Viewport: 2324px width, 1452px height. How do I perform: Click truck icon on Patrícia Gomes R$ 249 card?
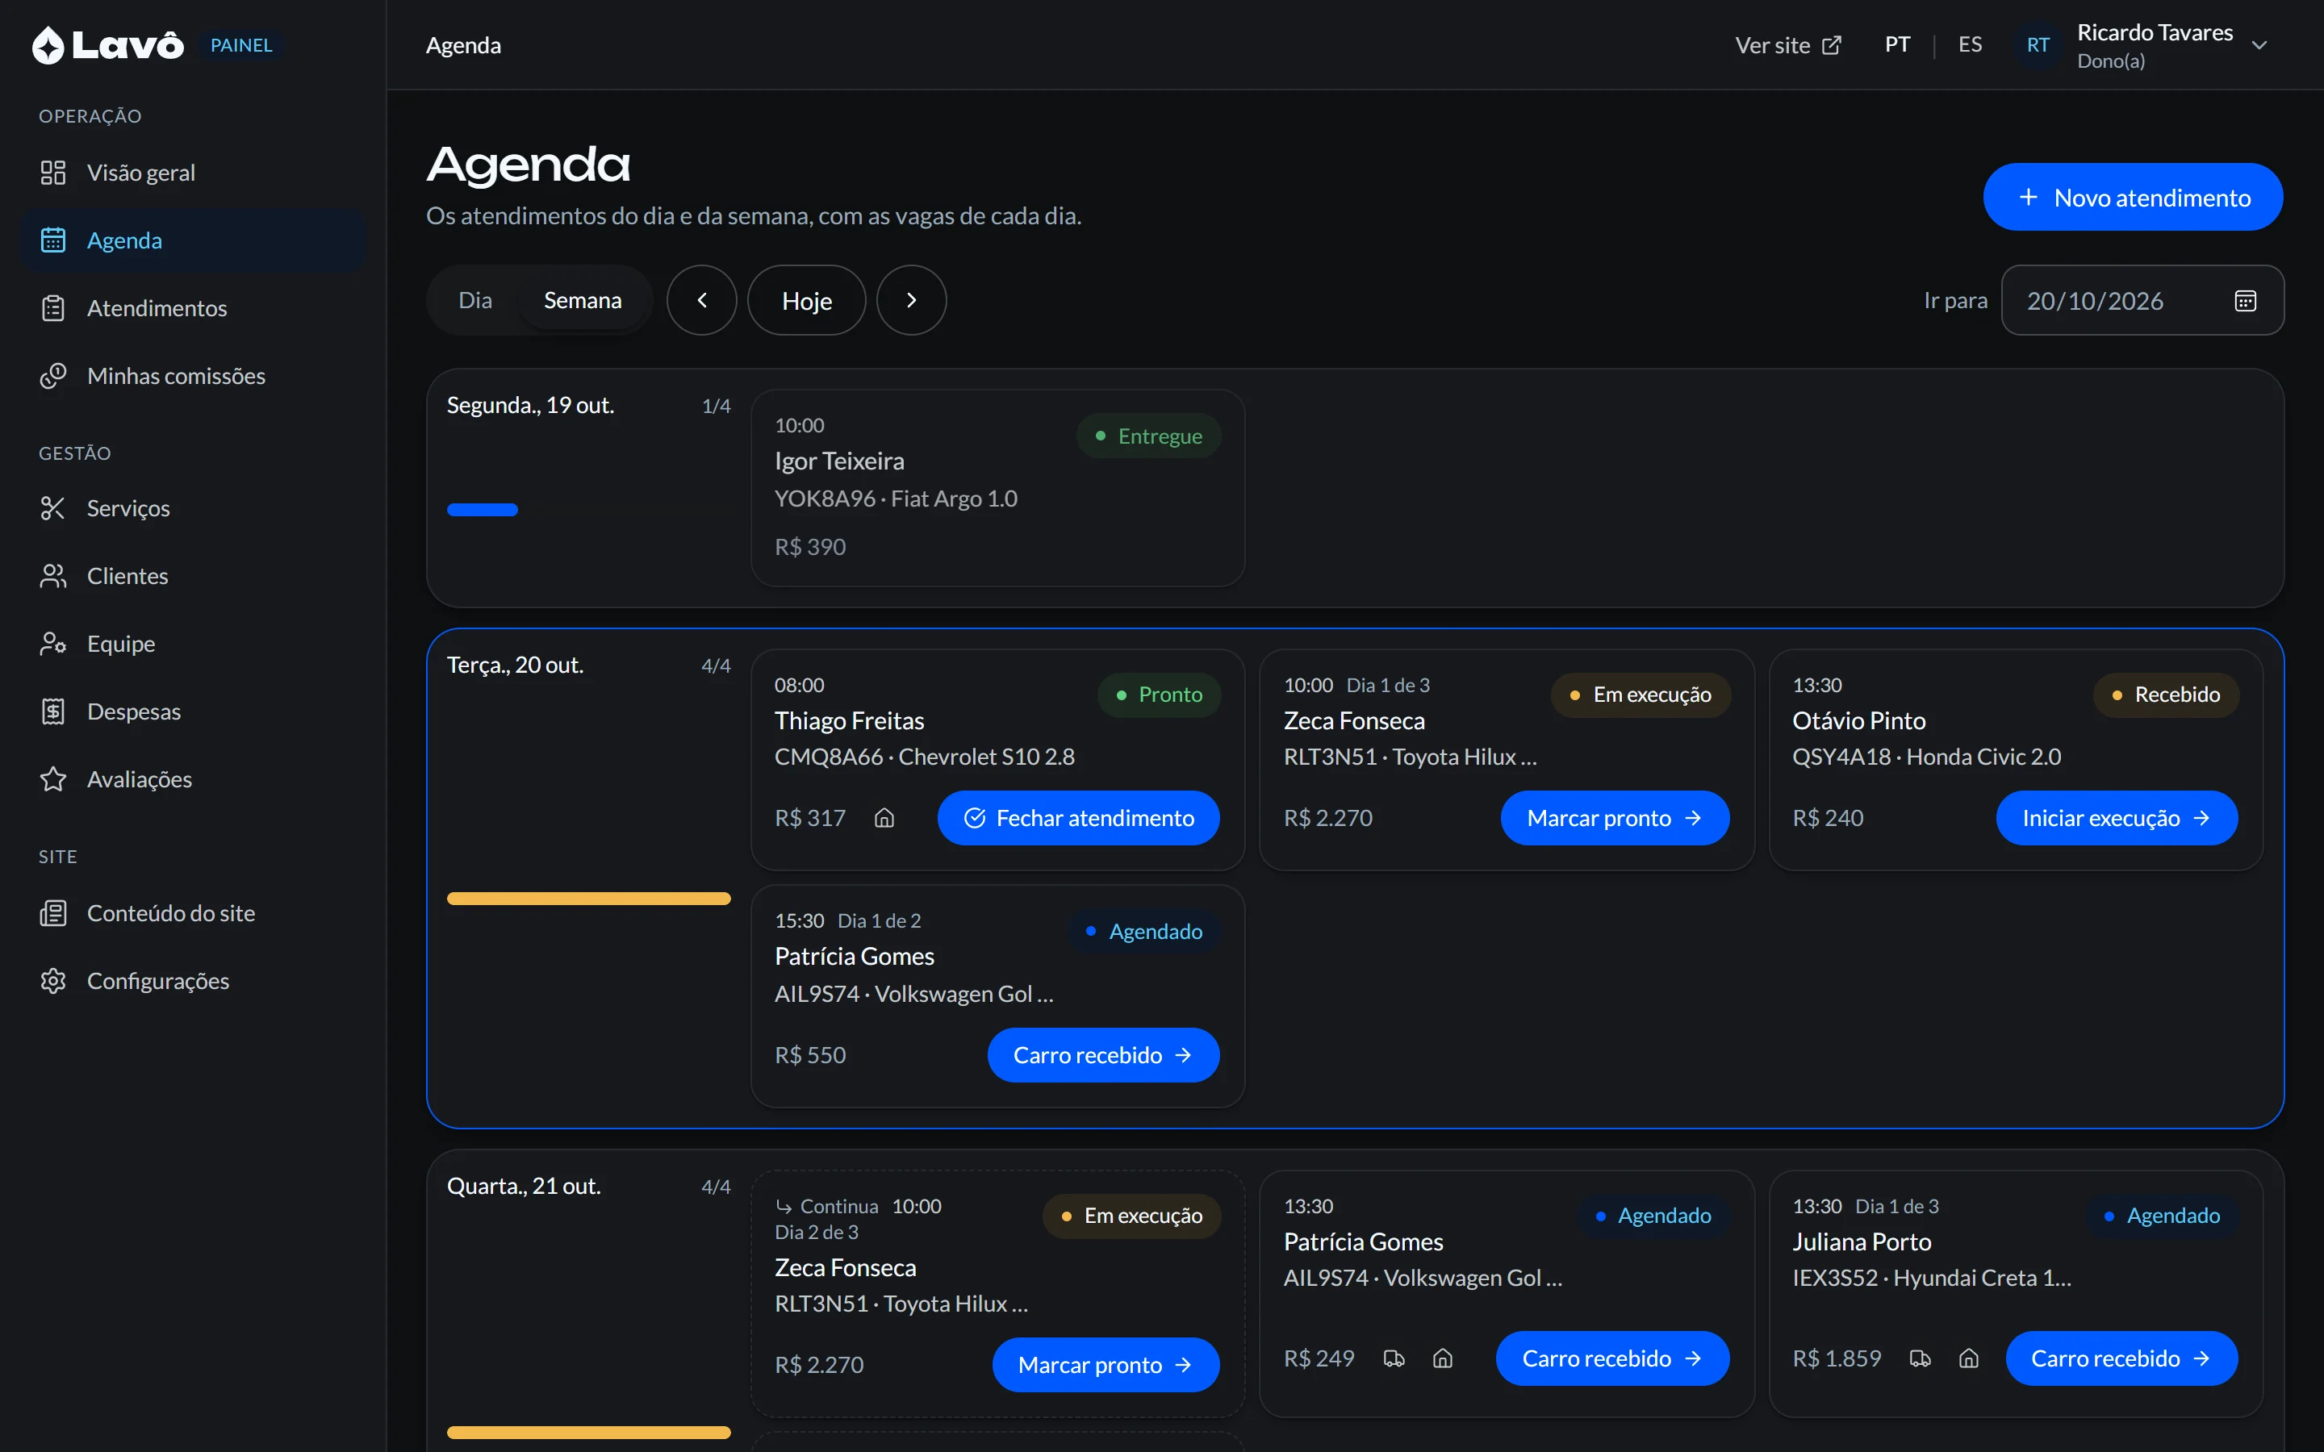[x=1394, y=1358]
